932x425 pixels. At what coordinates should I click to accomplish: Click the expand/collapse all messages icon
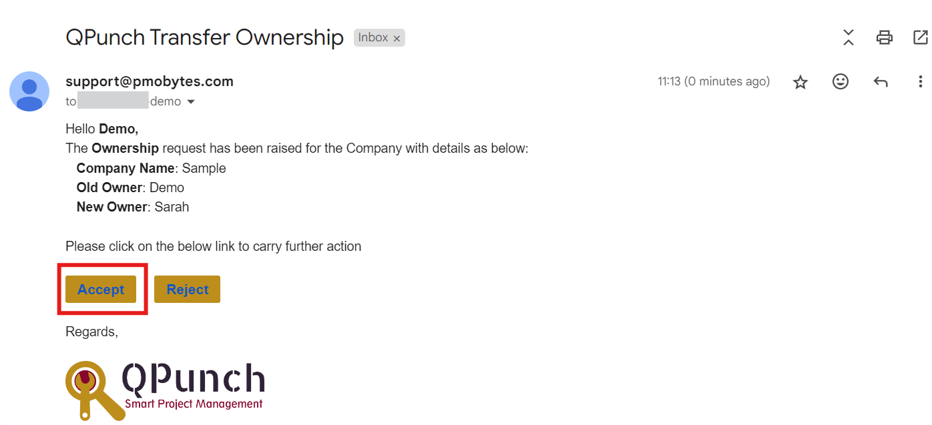pyautogui.click(x=849, y=37)
